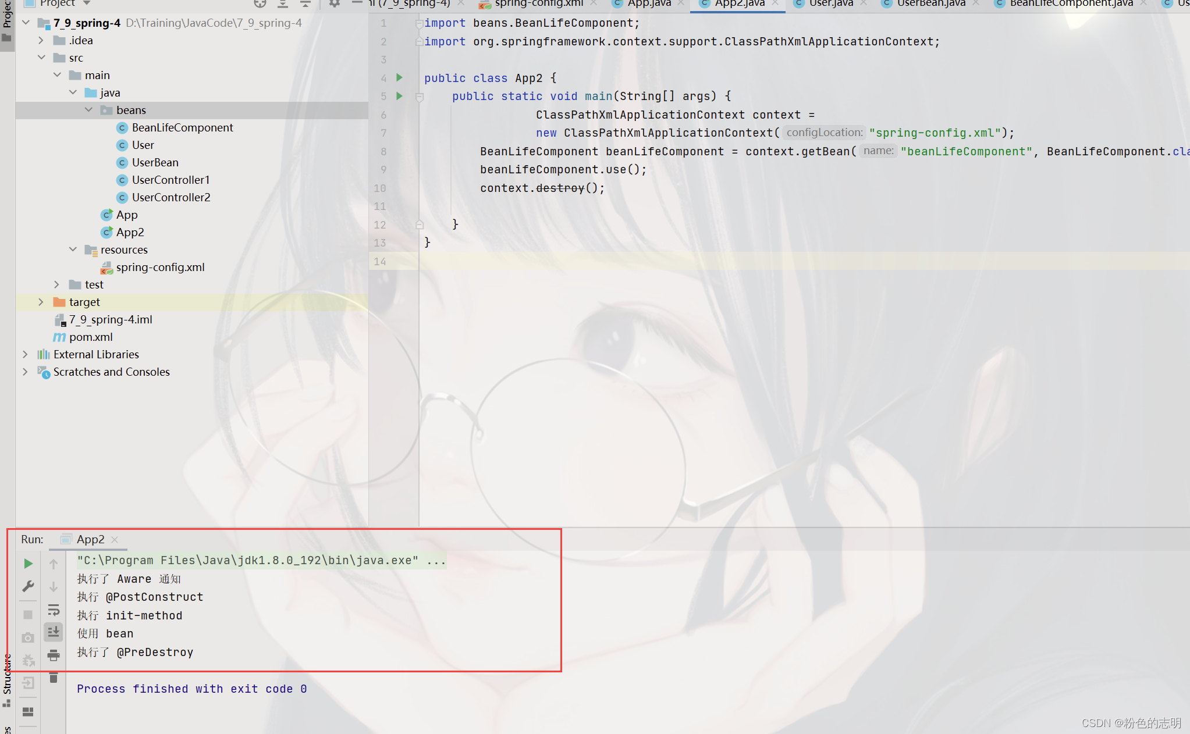Fold the main method at line 5
1190x734 pixels.
(420, 97)
